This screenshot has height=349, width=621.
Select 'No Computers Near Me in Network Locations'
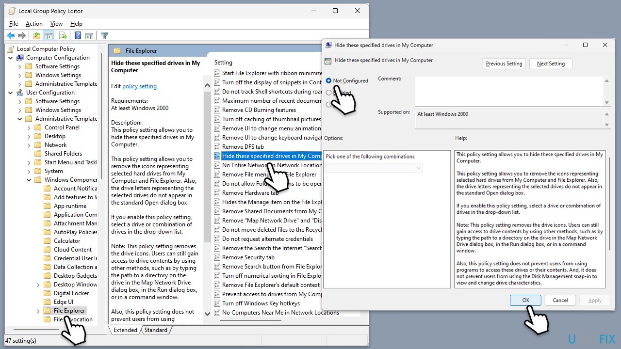coord(280,313)
